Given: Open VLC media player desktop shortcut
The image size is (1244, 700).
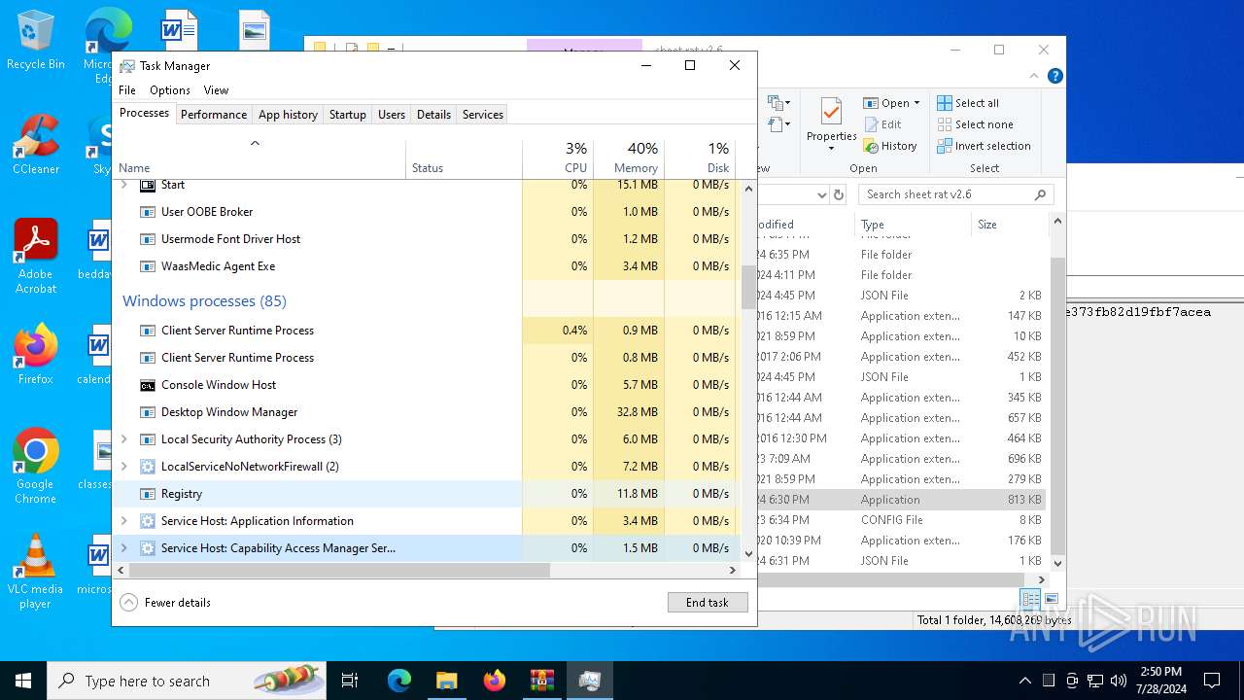Looking at the screenshot, I should tap(36, 572).
